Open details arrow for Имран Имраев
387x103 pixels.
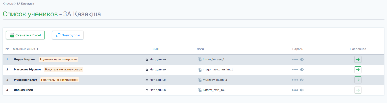point(358,60)
